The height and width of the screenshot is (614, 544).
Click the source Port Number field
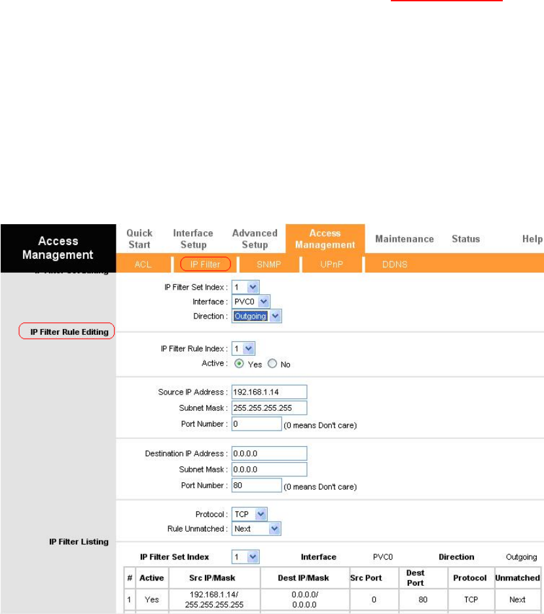click(257, 424)
